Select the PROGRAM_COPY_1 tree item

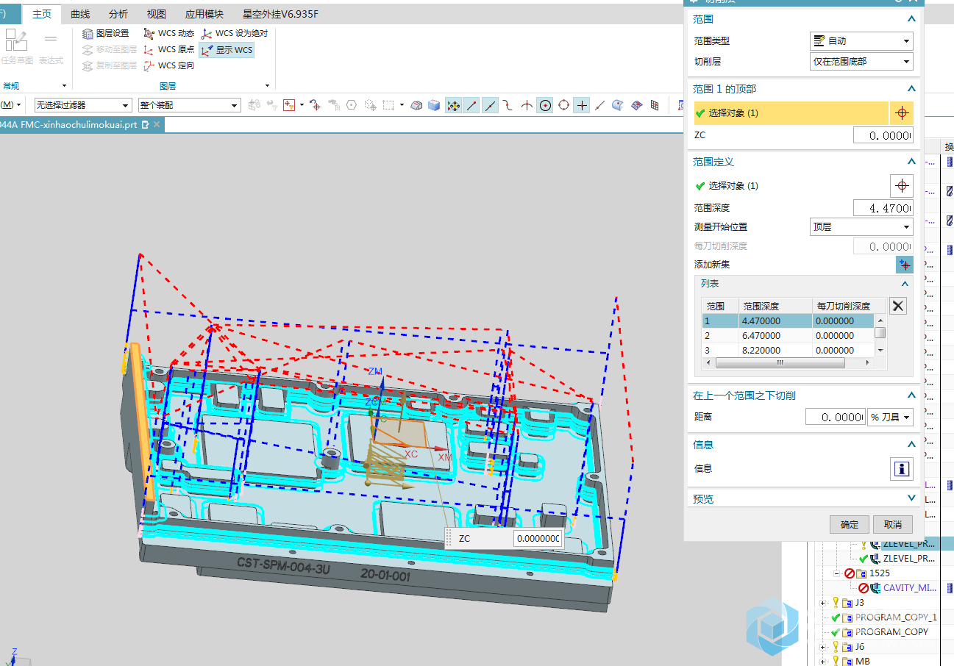click(896, 617)
